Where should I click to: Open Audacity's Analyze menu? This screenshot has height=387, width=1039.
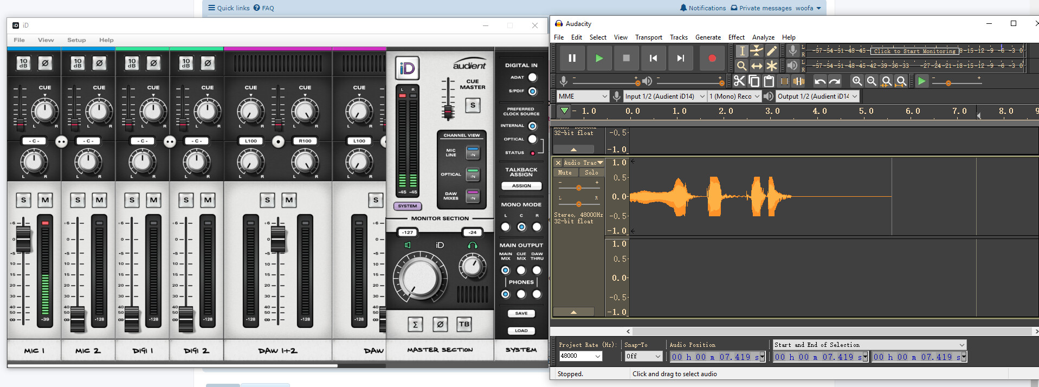763,37
